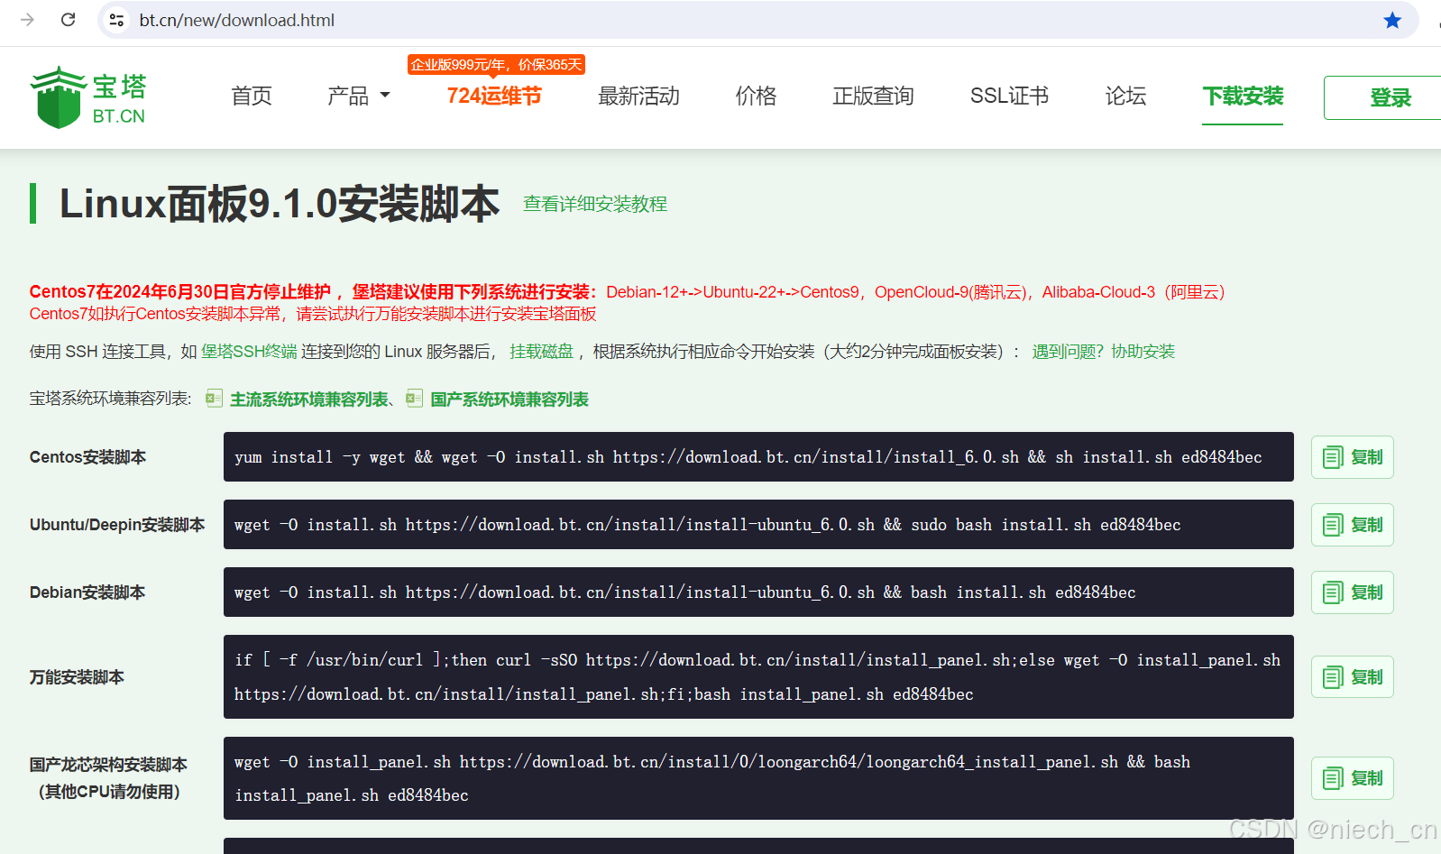Click spreadsheet icon beside 国产系统环境兼容列表
Image resolution: width=1441 pixels, height=854 pixels.
point(414,399)
